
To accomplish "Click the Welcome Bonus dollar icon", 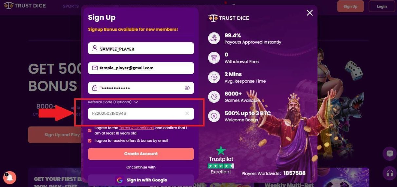I will [214, 116].
